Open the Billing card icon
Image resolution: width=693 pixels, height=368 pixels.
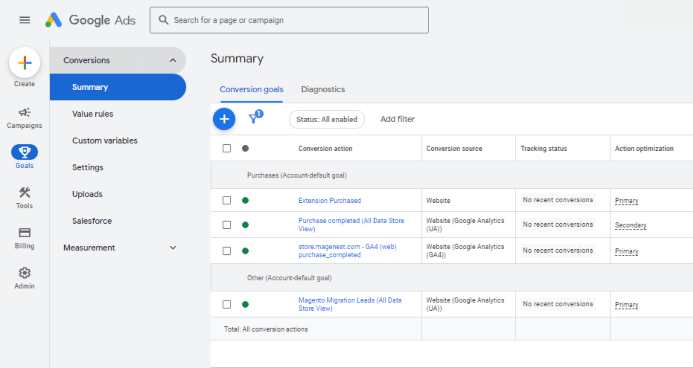tap(25, 233)
